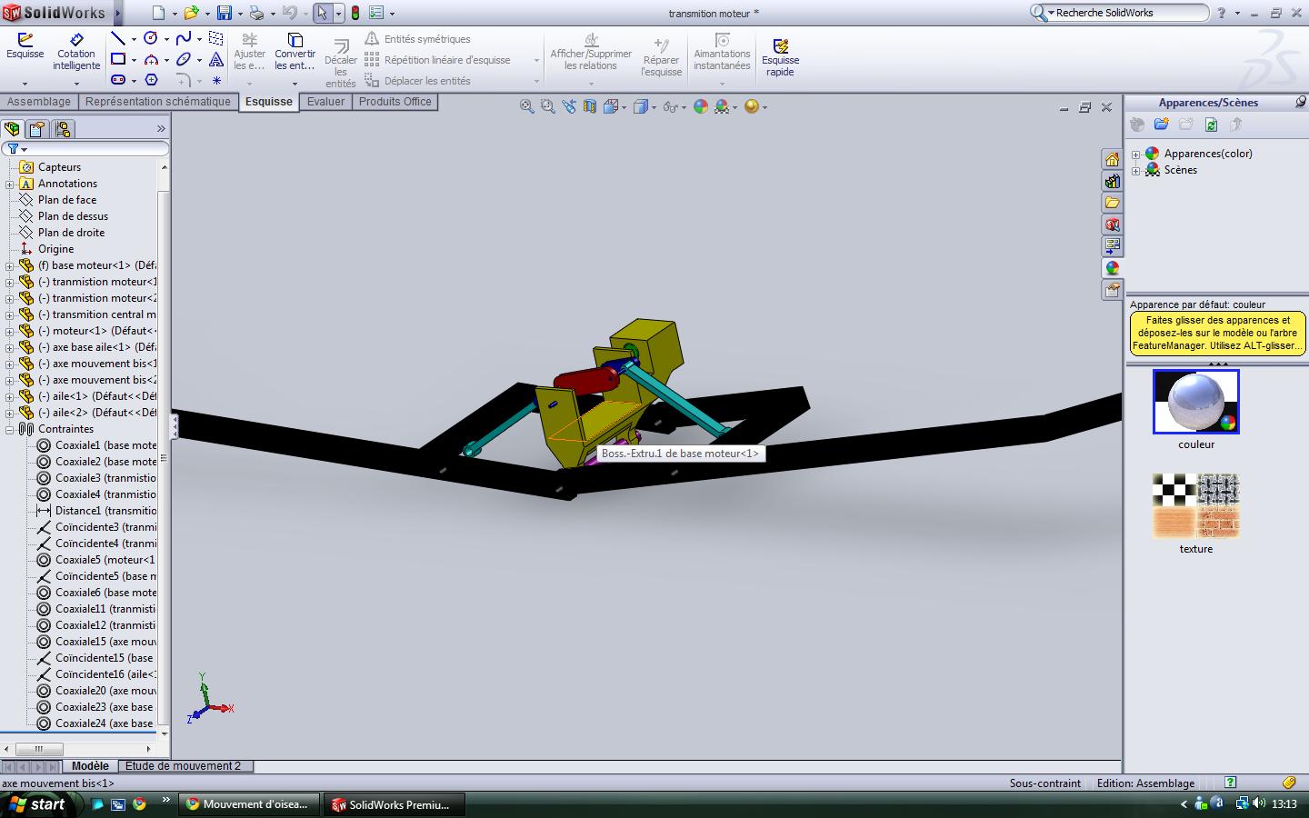This screenshot has width=1309, height=818.
Task: Select the couleur appearance thumbnail
Action: [1196, 402]
